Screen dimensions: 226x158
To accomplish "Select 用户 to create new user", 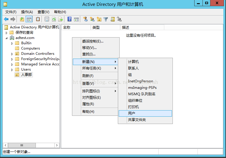I will (145, 113).
